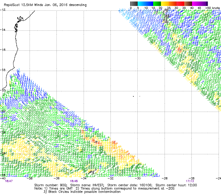
Task: Click the '10' label under the color legend
Action: tap(146, 8)
